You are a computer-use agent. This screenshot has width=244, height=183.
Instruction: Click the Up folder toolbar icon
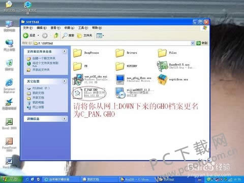(56, 36)
